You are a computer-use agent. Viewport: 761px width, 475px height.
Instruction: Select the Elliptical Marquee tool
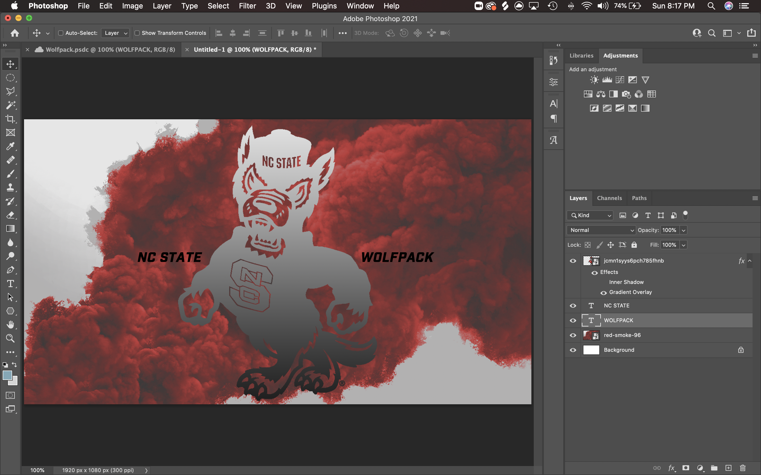click(x=10, y=78)
